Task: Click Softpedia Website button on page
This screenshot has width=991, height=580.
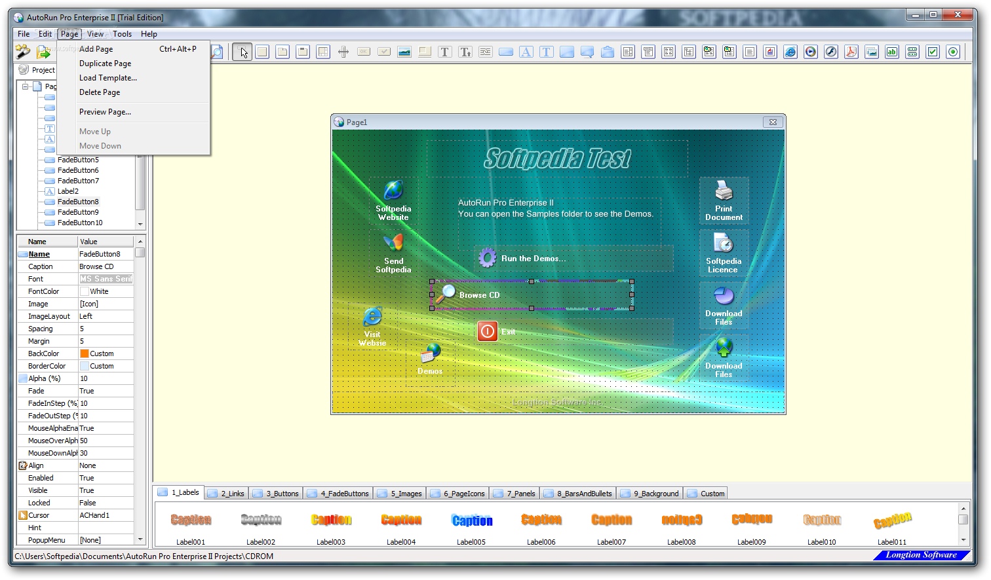Action: 393,200
